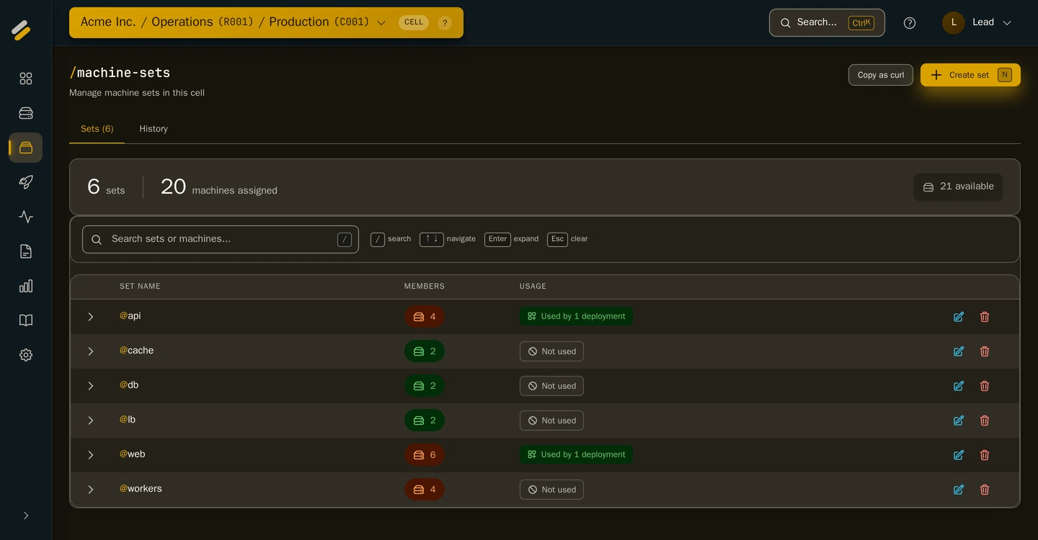Click the @workers set name
The width and height of the screenshot is (1038, 540).
click(141, 489)
